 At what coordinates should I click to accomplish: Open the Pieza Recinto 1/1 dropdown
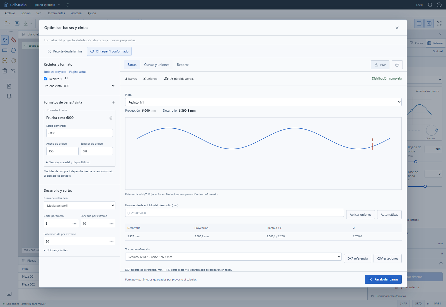click(x=263, y=102)
